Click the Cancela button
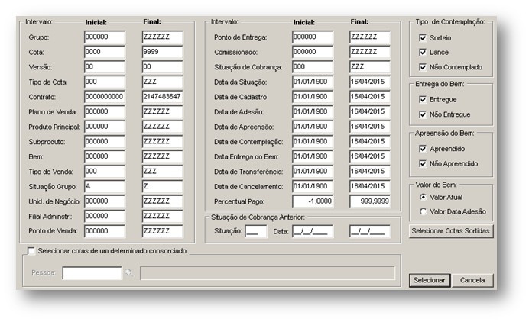The width and height of the screenshot is (529, 322). (x=472, y=280)
